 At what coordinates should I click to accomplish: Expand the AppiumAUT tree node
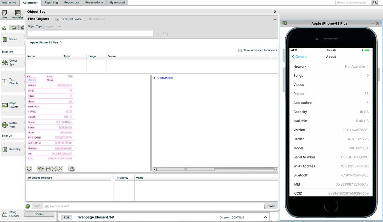coord(155,78)
